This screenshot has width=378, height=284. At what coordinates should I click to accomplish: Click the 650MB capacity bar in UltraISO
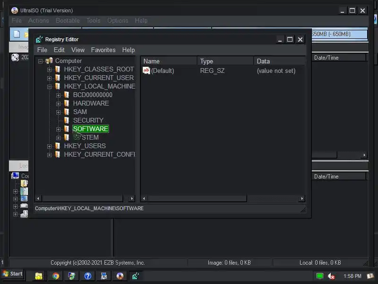tap(339, 34)
